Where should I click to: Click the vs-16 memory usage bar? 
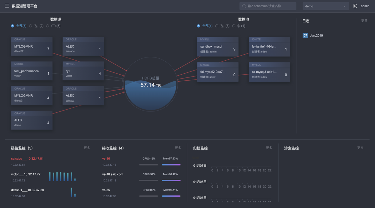[x=171, y=165]
